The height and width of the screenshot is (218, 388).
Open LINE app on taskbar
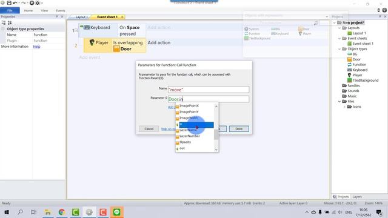(117, 212)
